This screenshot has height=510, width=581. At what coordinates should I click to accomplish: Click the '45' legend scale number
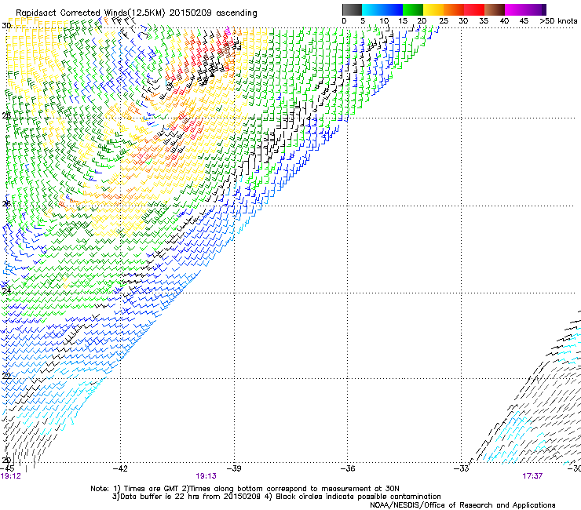(524, 20)
